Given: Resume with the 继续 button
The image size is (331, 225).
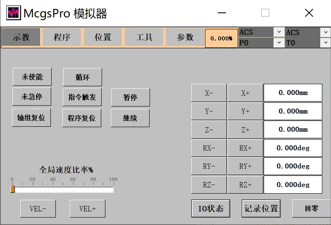Looking at the screenshot, I should 130,118.
